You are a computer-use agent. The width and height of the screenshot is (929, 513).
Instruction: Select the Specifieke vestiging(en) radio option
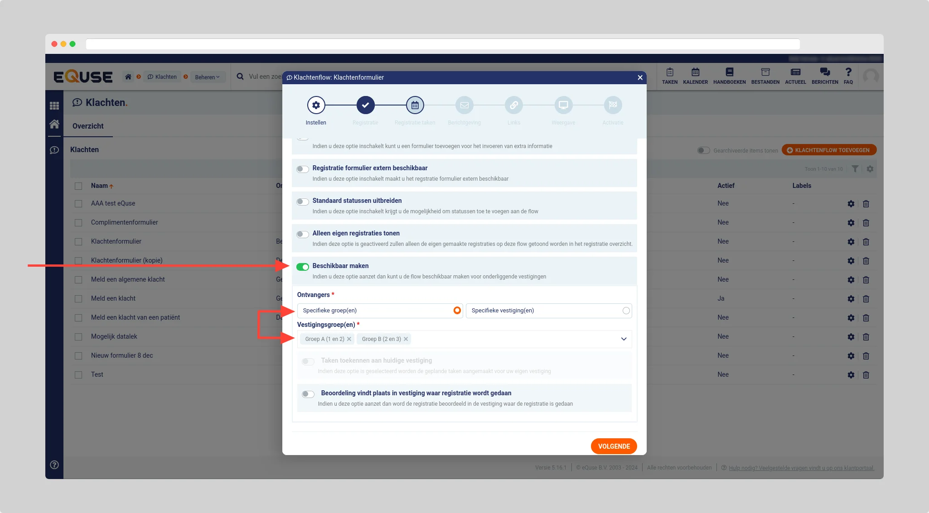tap(626, 311)
